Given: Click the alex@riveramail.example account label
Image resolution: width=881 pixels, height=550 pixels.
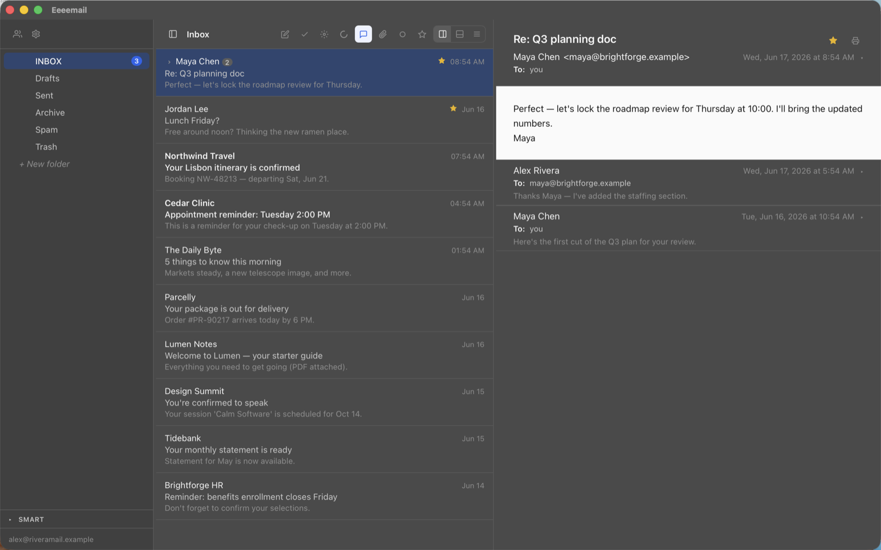Looking at the screenshot, I should pos(51,539).
